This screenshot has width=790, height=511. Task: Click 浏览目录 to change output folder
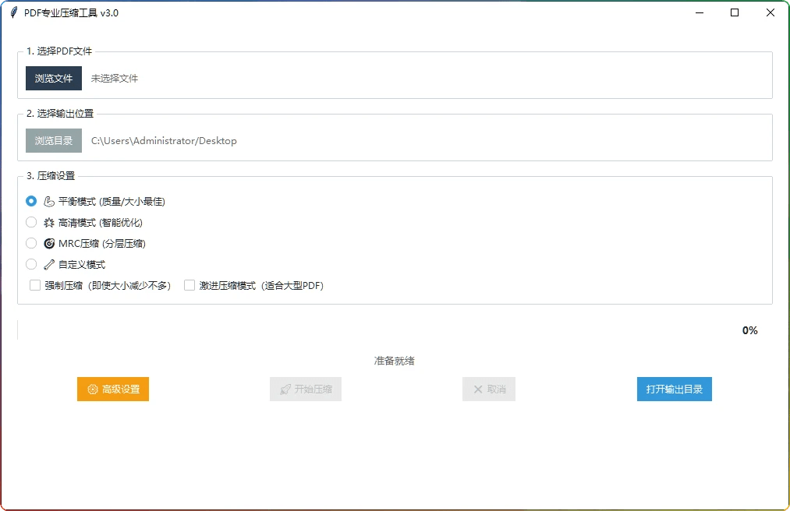[x=52, y=140]
